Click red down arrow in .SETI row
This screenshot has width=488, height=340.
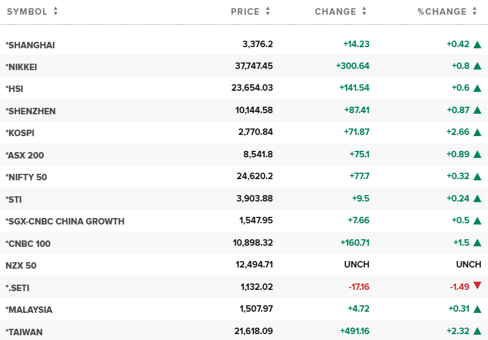(477, 286)
